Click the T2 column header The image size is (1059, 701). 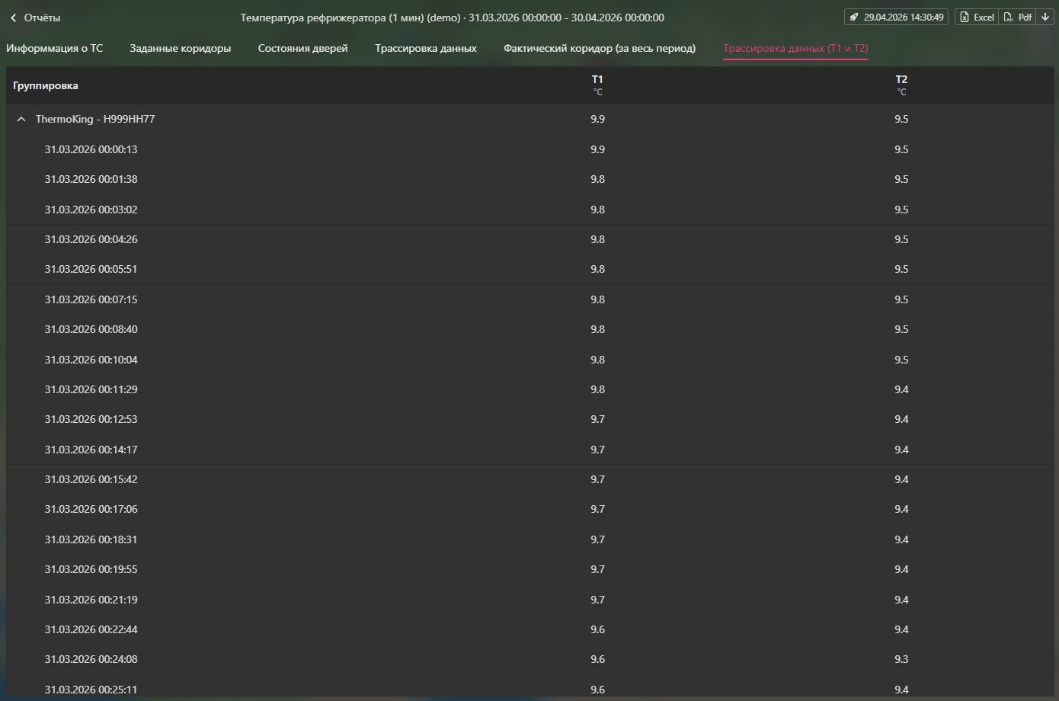tap(901, 80)
